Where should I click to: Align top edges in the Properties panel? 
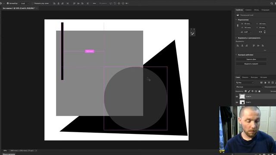pos(254,46)
